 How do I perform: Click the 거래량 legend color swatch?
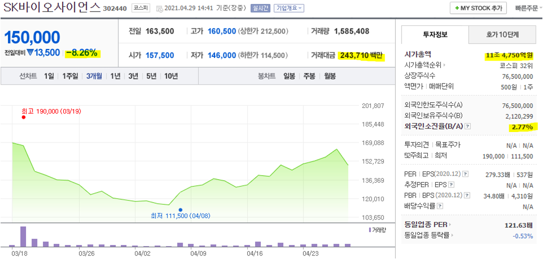click(369, 230)
